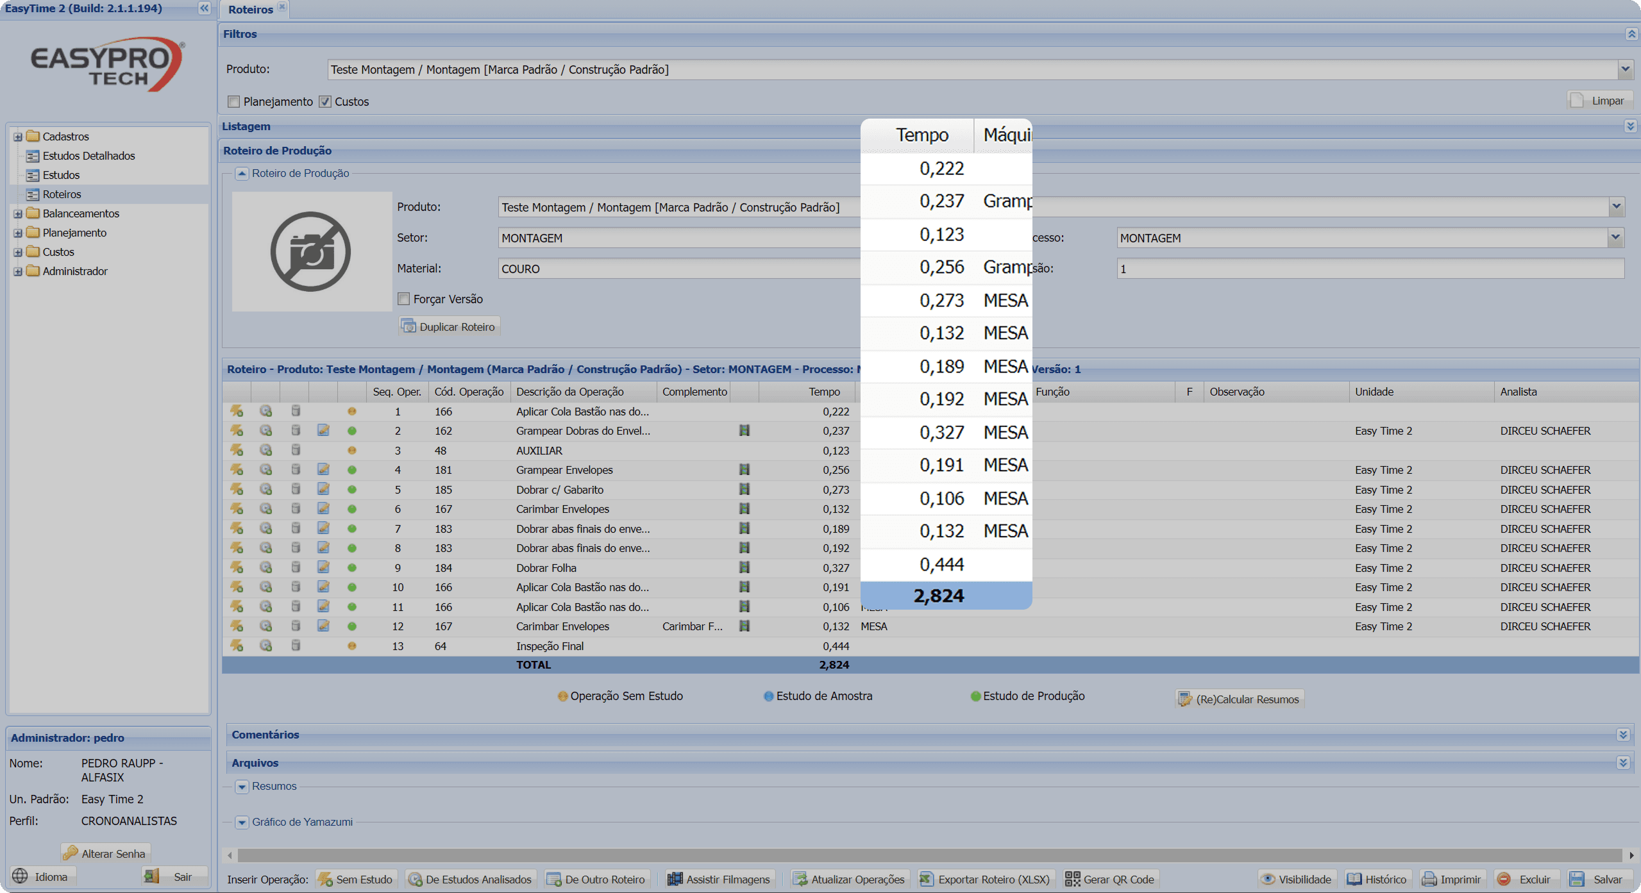This screenshot has height=893, width=1641.
Task: Open the Processo MONTAGEM dropdown arrow
Action: coord(1615,238)
